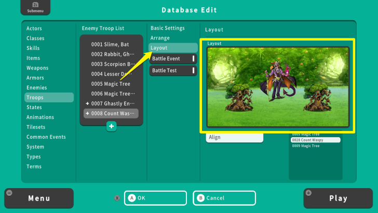Select troop 0004 Lesser De…
The width and height of the screenshot is (378, 213).
click(x=111, y=74)
